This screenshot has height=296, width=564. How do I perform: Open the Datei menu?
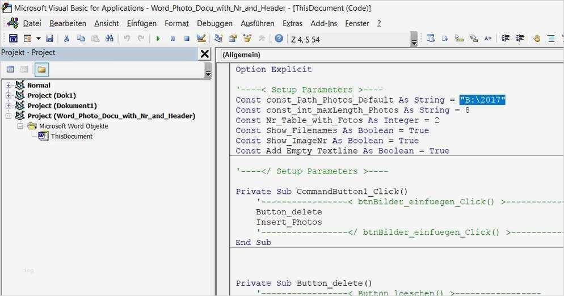[32, 23]
